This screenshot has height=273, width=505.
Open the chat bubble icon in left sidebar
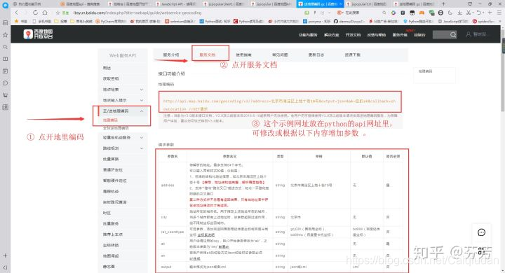[5, 83]
